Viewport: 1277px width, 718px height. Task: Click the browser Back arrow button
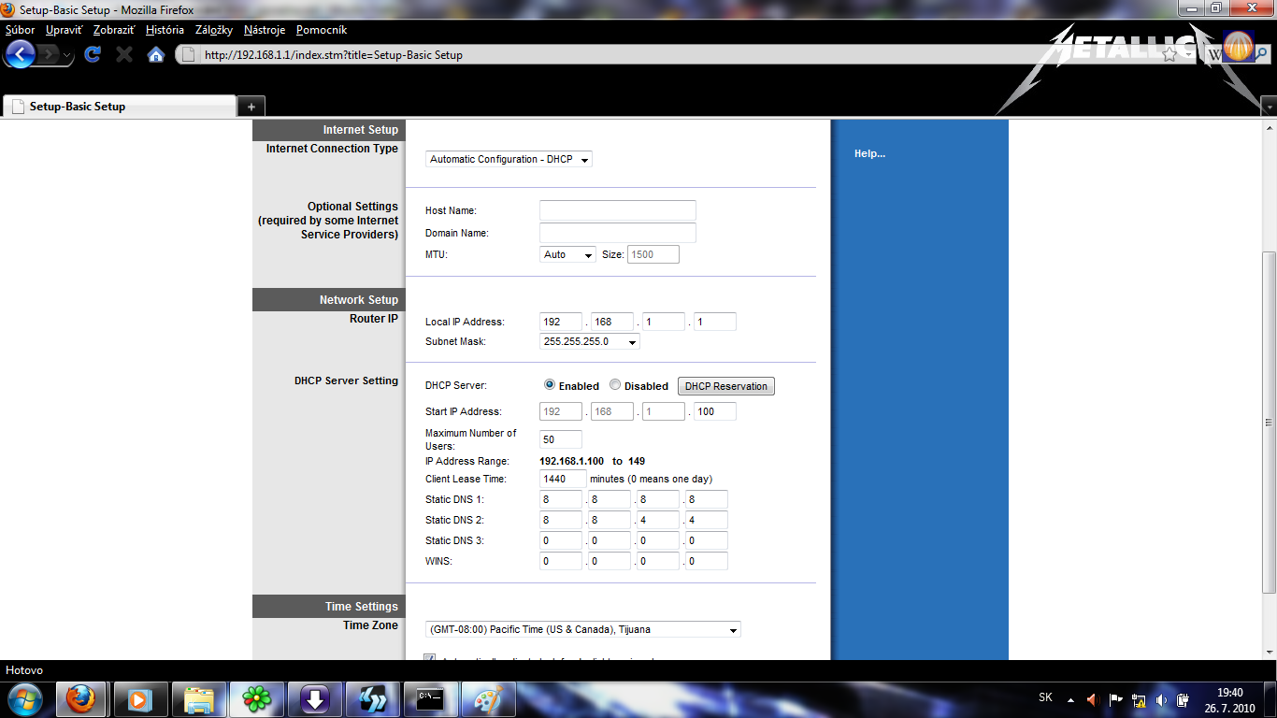[x=21, y=54]
